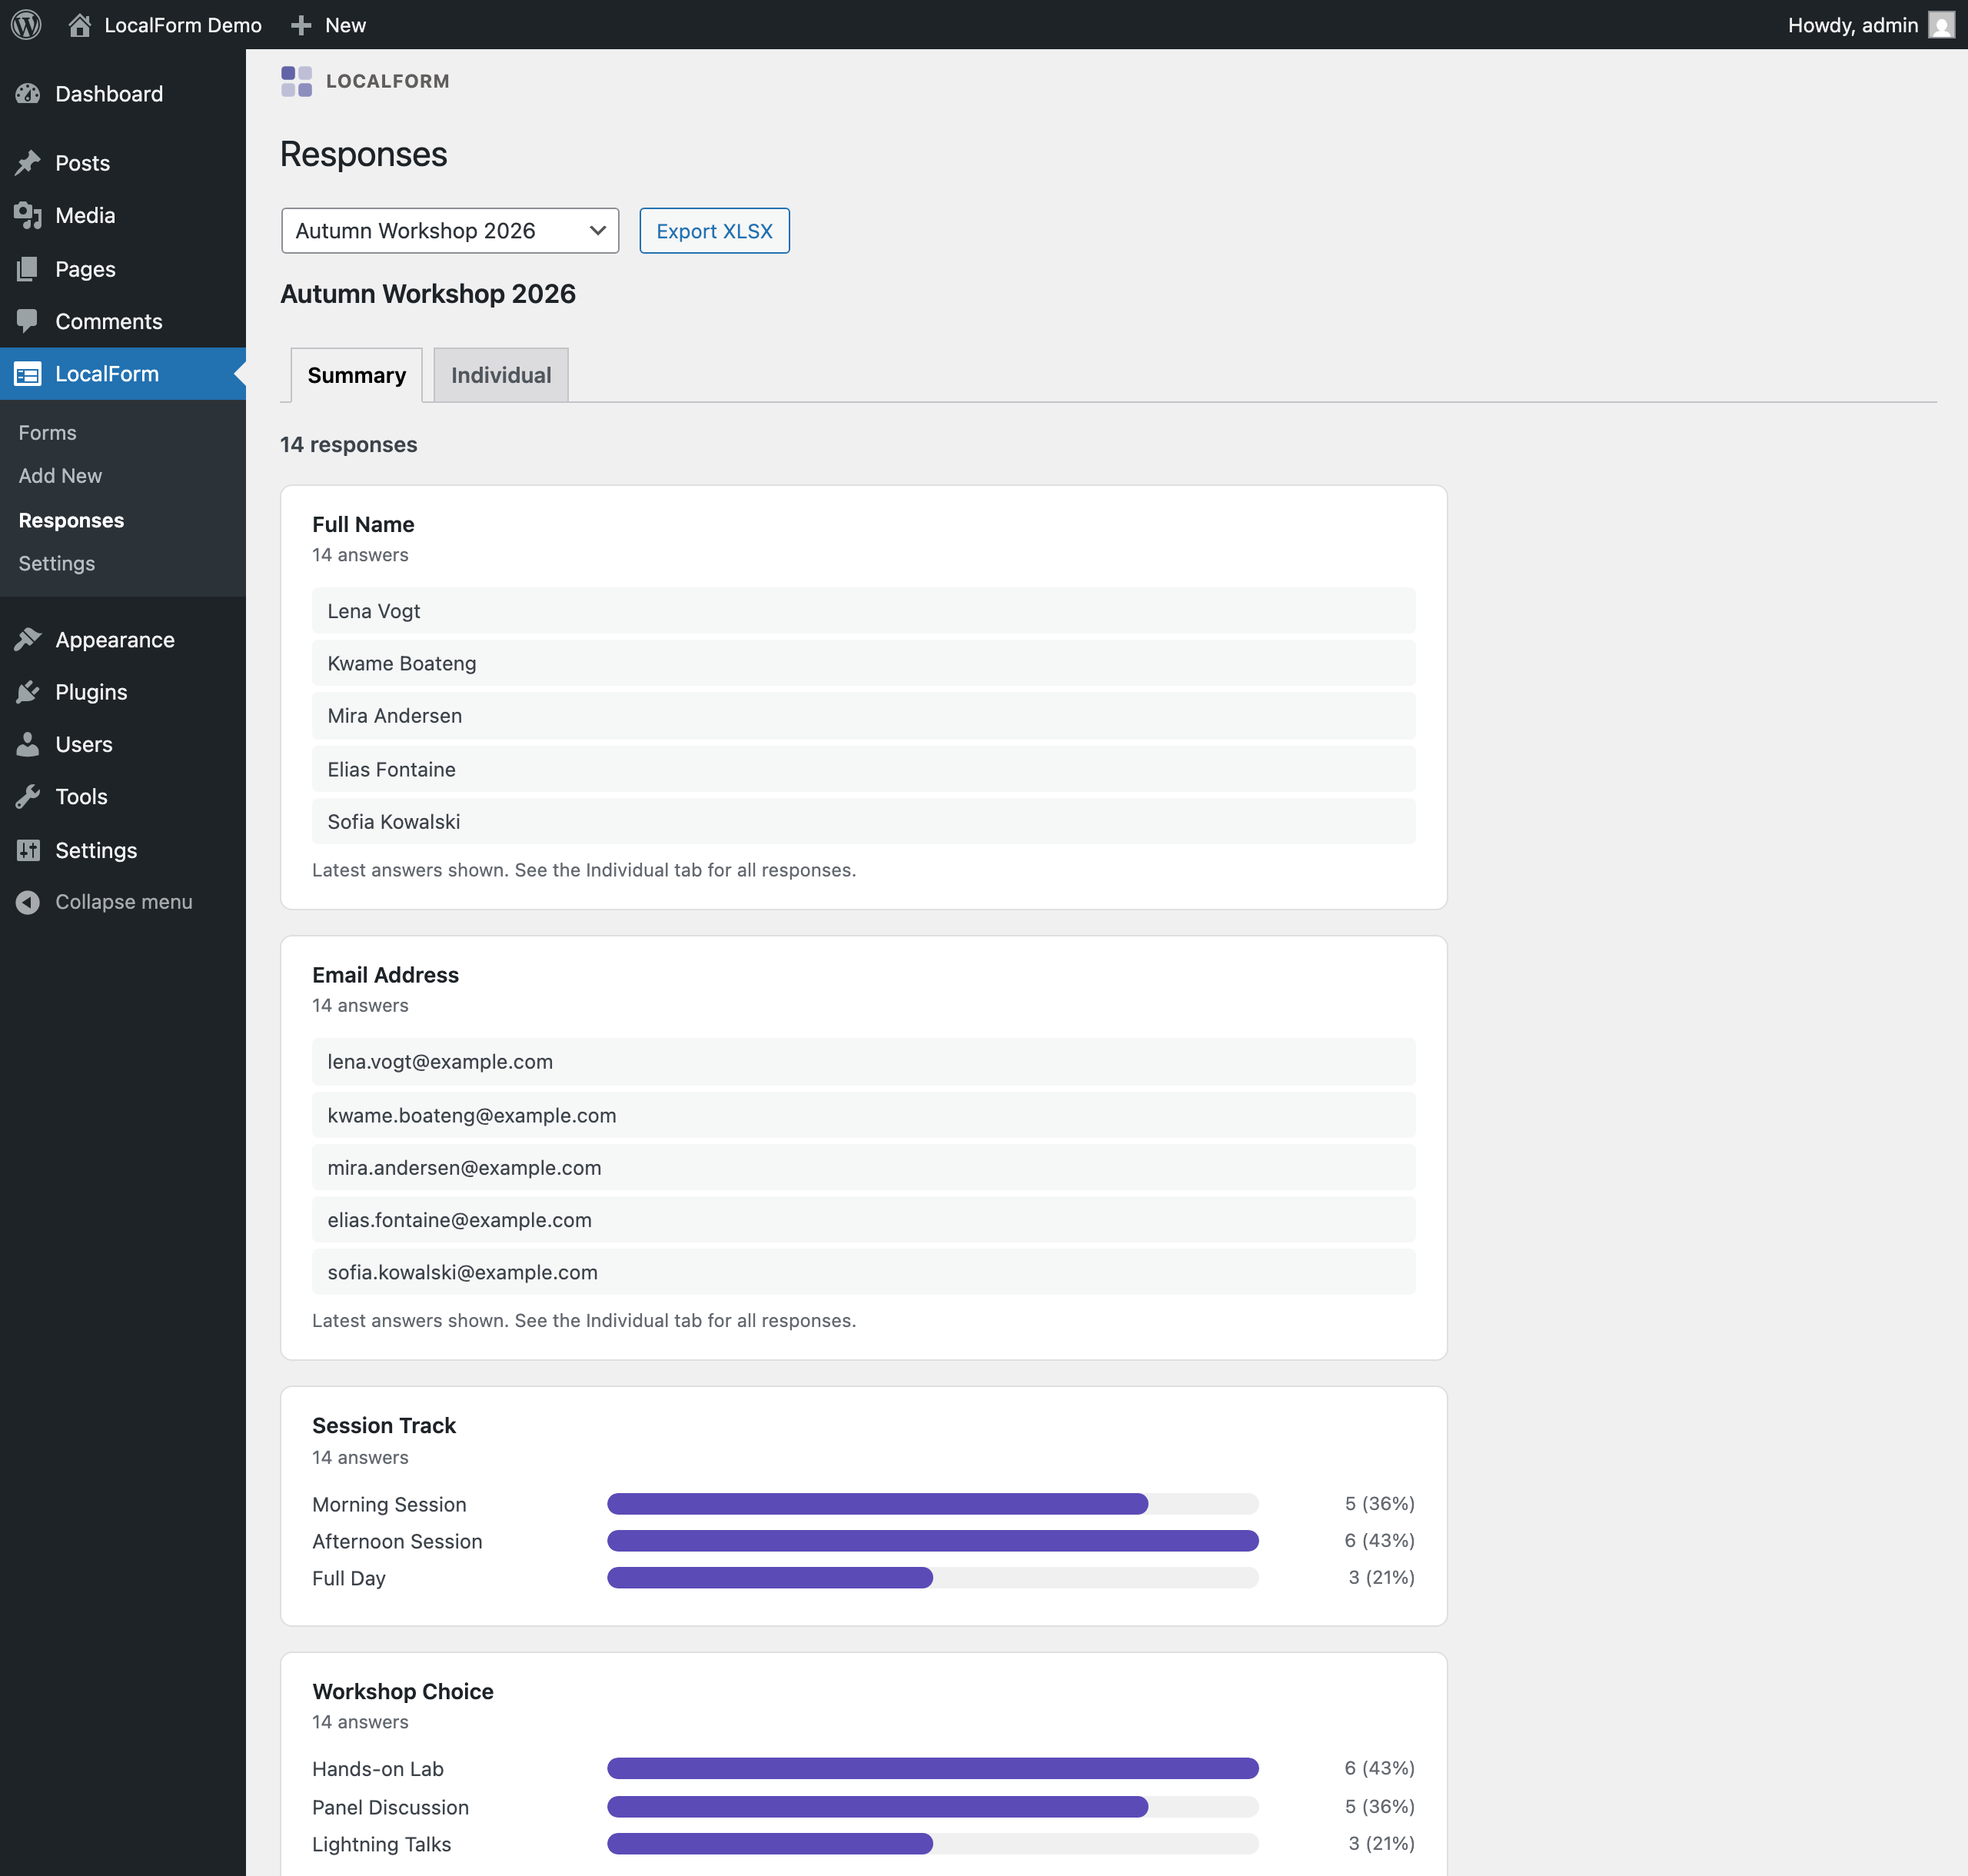
Task: Click the Settings sliders icon
Action: 28,850
